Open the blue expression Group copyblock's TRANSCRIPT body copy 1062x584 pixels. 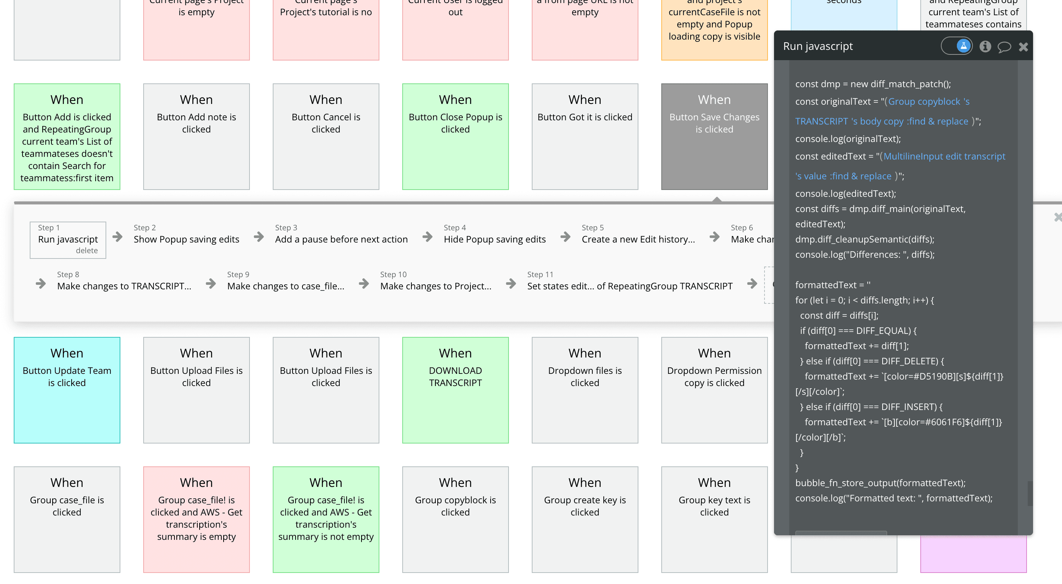(928, 101)
